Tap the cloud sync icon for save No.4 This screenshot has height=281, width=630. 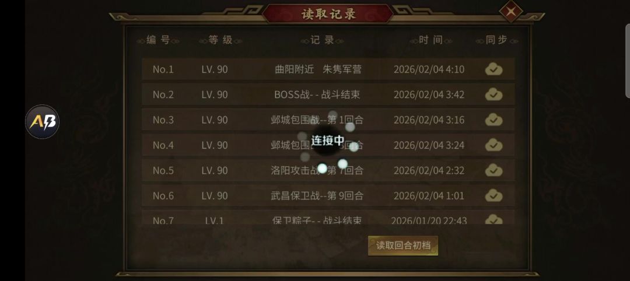tap(494, 145)
